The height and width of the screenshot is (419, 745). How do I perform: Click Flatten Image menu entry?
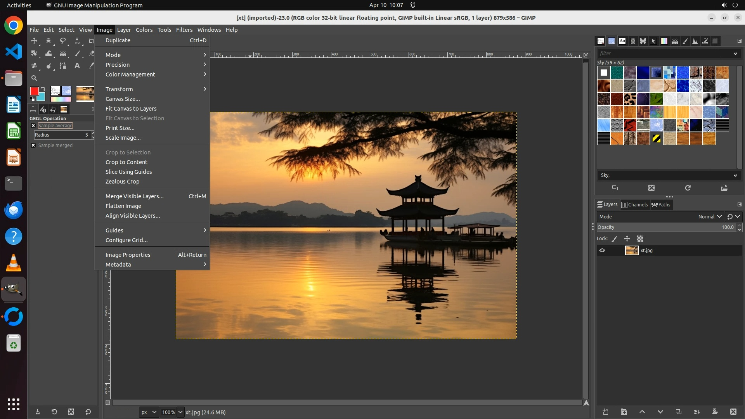(x=123, y=206)
